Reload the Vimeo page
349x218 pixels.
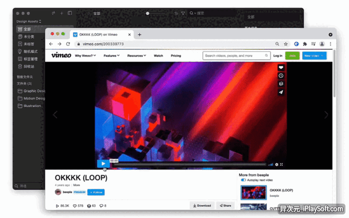[x=68, y=44]
